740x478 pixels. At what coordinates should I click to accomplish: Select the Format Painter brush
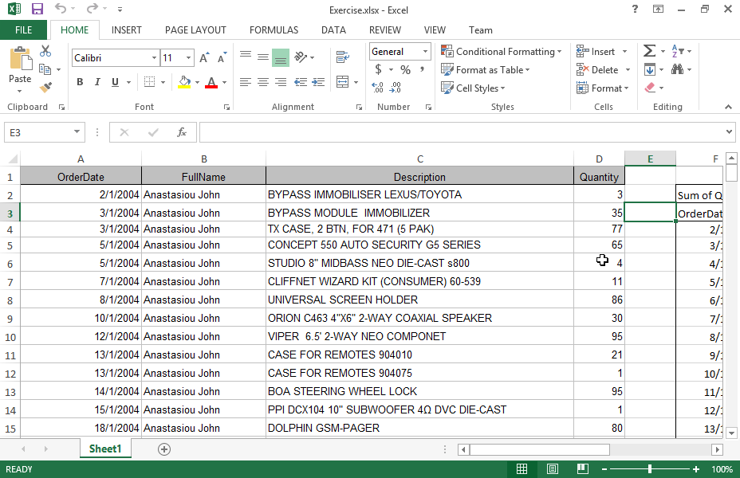point(45,87)
